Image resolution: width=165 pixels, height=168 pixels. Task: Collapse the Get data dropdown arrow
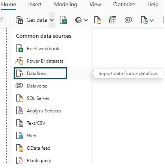[52, 20]
